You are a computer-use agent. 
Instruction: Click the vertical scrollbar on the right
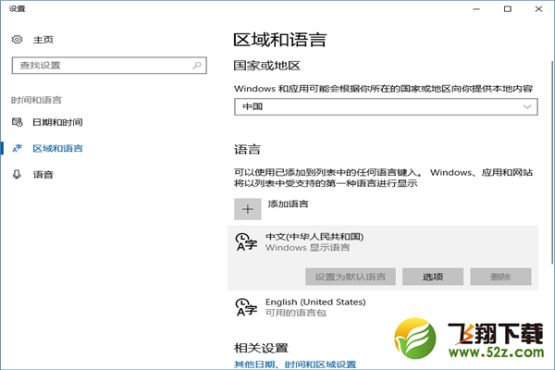(x=552, y=163)
